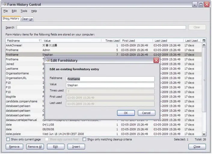212x154 pixels.
Task: Open the Tools menu
Action: (24, 11)
